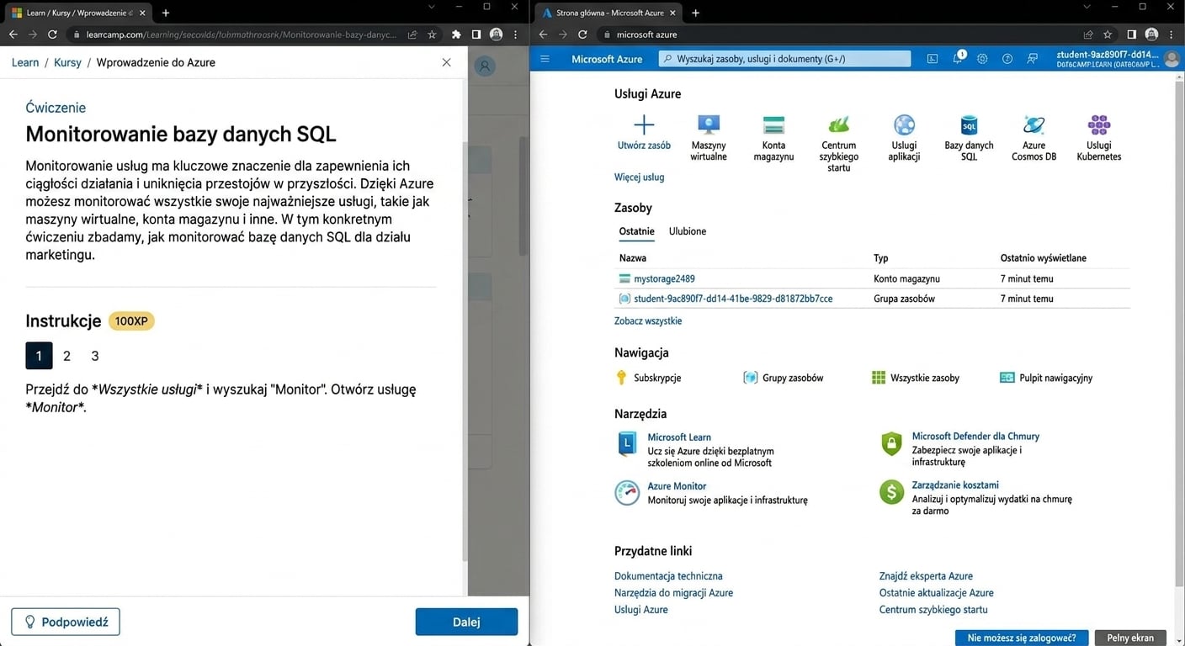Click the Subskrypcje key icon
Screen dimensions: 1185x646
tap(622, 378)
